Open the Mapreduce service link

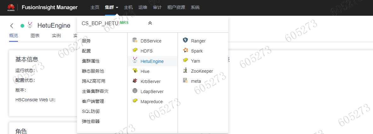point(152,102)
